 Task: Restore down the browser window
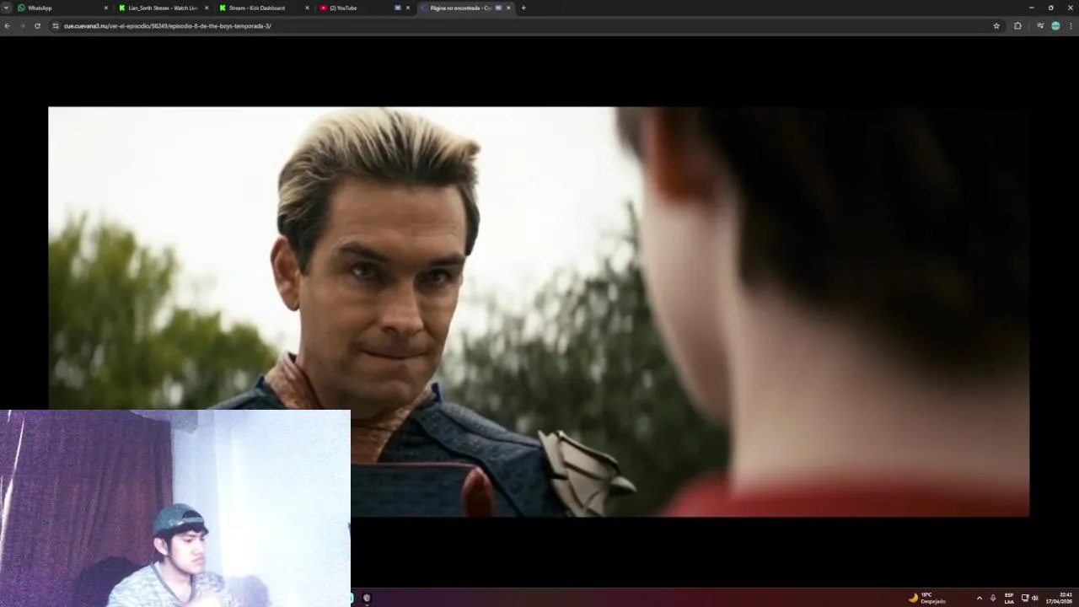1050,8
